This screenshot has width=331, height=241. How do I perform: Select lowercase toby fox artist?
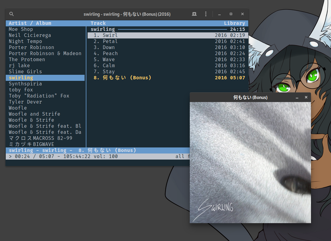pyautogui.click(x=21, y=90)
